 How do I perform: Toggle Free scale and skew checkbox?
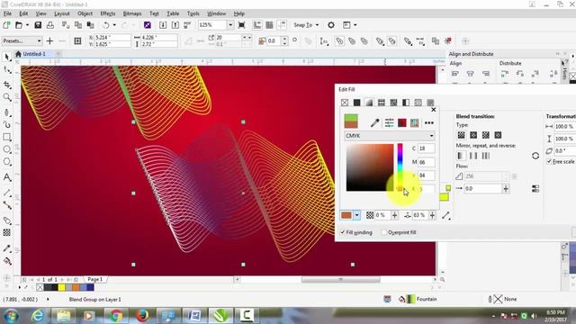pyautogui.click(x=549, y=162)
